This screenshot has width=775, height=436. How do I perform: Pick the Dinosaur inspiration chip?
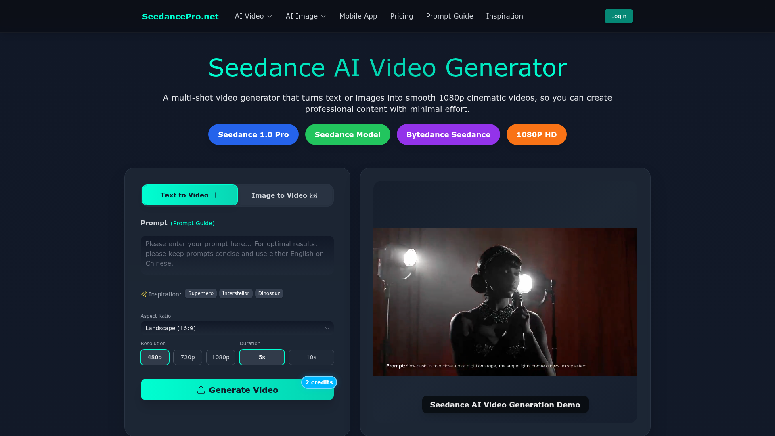pyautogui.click(x=269, y=293)
